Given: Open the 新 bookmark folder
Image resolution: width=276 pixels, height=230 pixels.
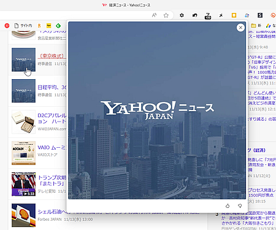Looking at the screenshot, I should pos(256,26).
